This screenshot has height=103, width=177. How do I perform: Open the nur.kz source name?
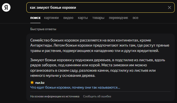click(40, 83)
